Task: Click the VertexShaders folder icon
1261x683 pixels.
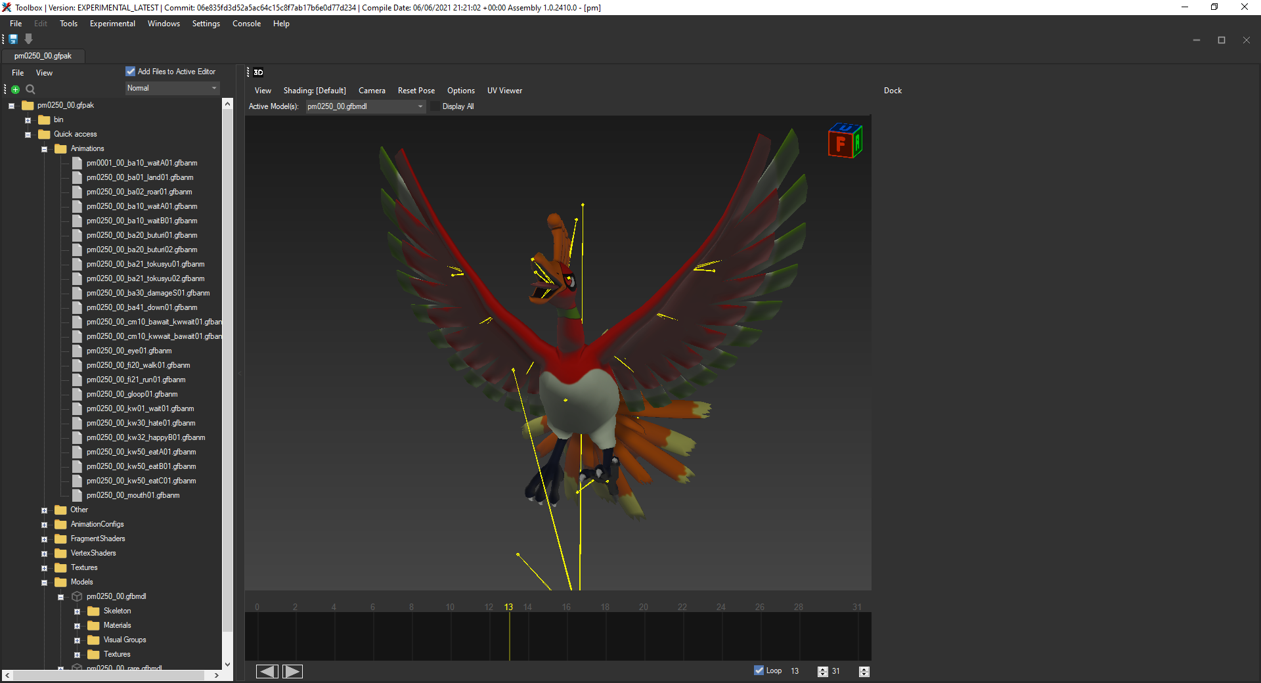Action: point(61,553)
